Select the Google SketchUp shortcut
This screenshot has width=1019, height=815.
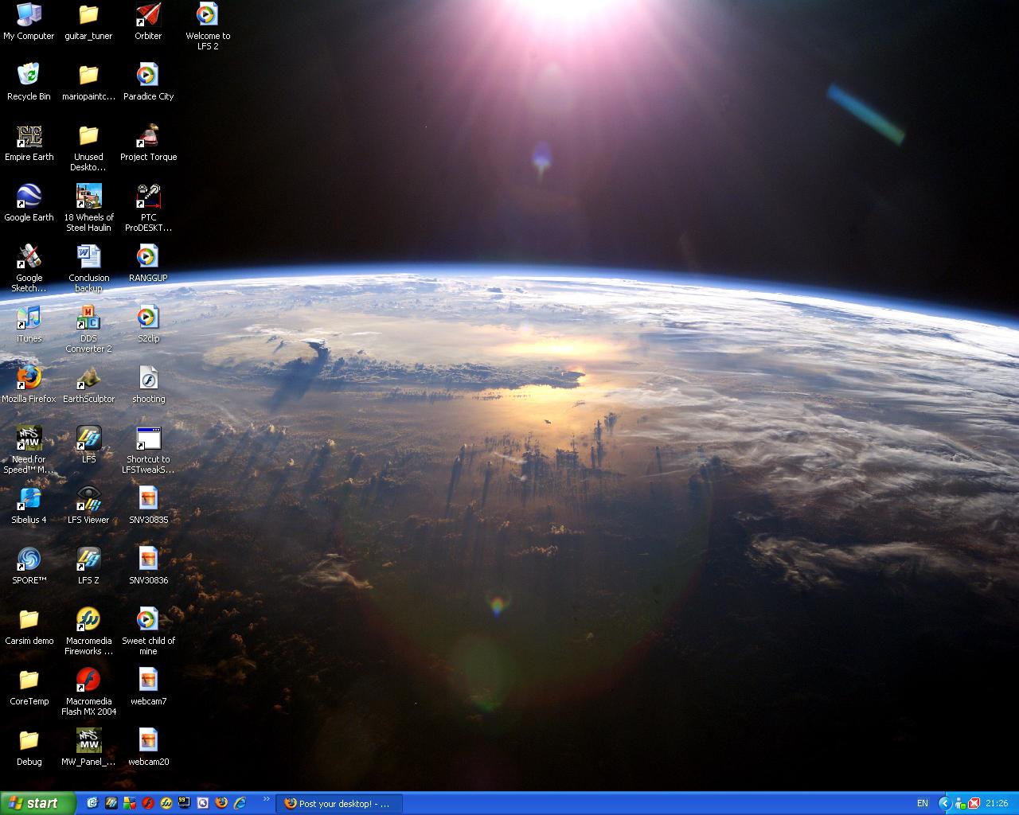29,268
